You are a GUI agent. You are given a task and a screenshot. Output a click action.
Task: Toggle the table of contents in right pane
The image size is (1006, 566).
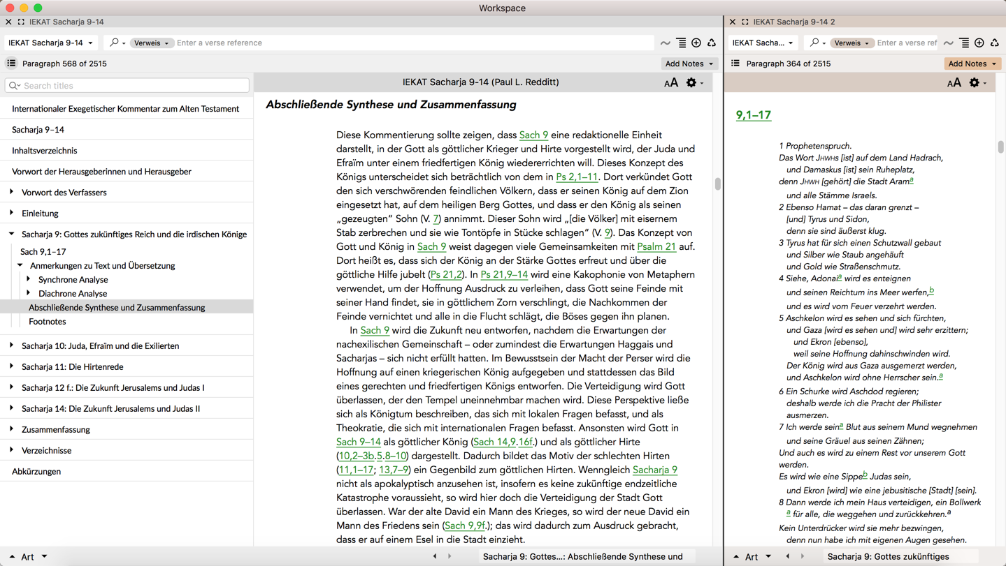coord(735,64)
